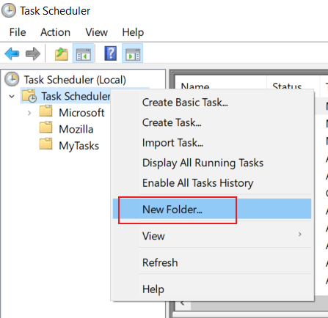Screen dimensions: 328x318
Task: Click the gray Forward arrow toolbar icon
Action: (33, 53)
